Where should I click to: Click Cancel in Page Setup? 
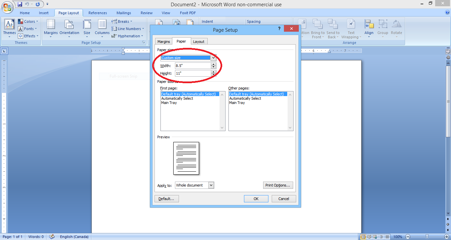(x=284, y=199)
